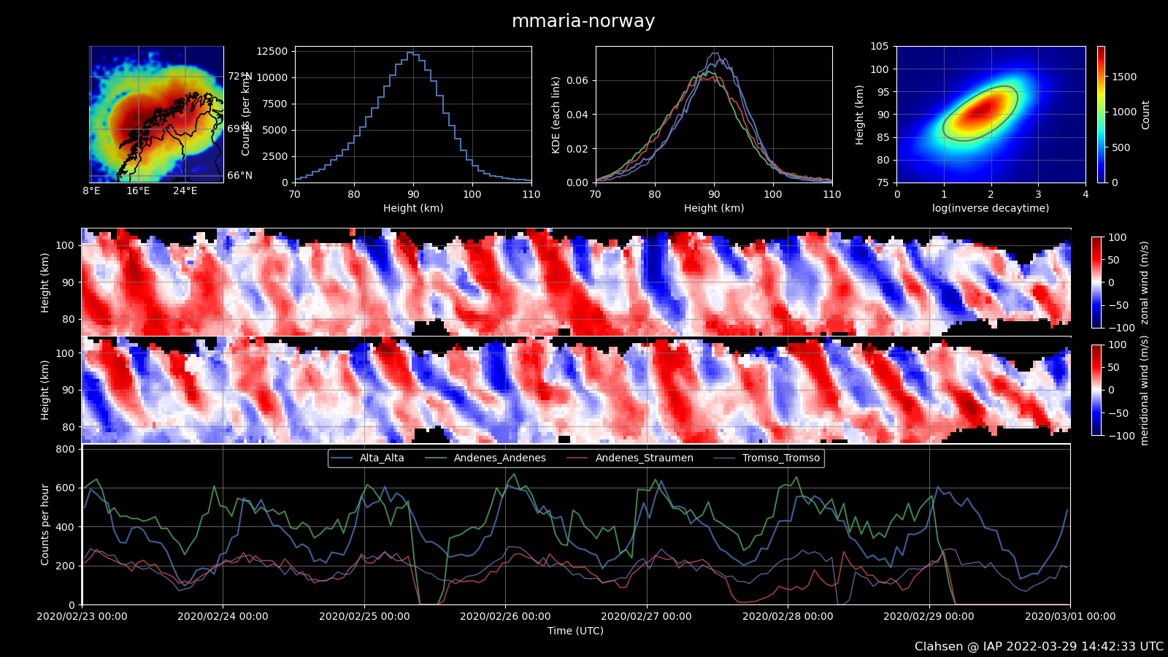1168x657 pixels.
Task: Click the '2020/02/29 00:00' tick label
Action: 929,616
